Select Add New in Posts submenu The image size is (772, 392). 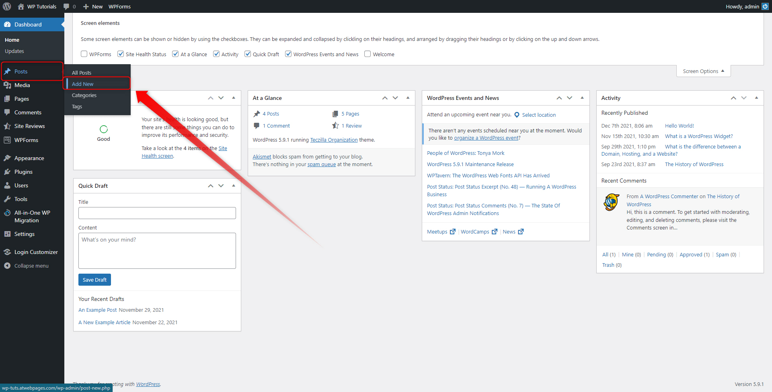[82, 84]
